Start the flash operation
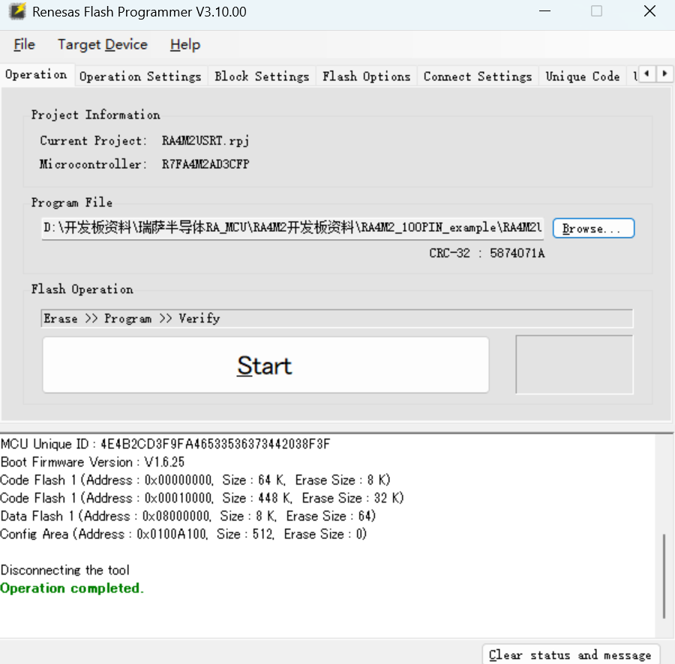Screen dimensions: 675x664 265,365
